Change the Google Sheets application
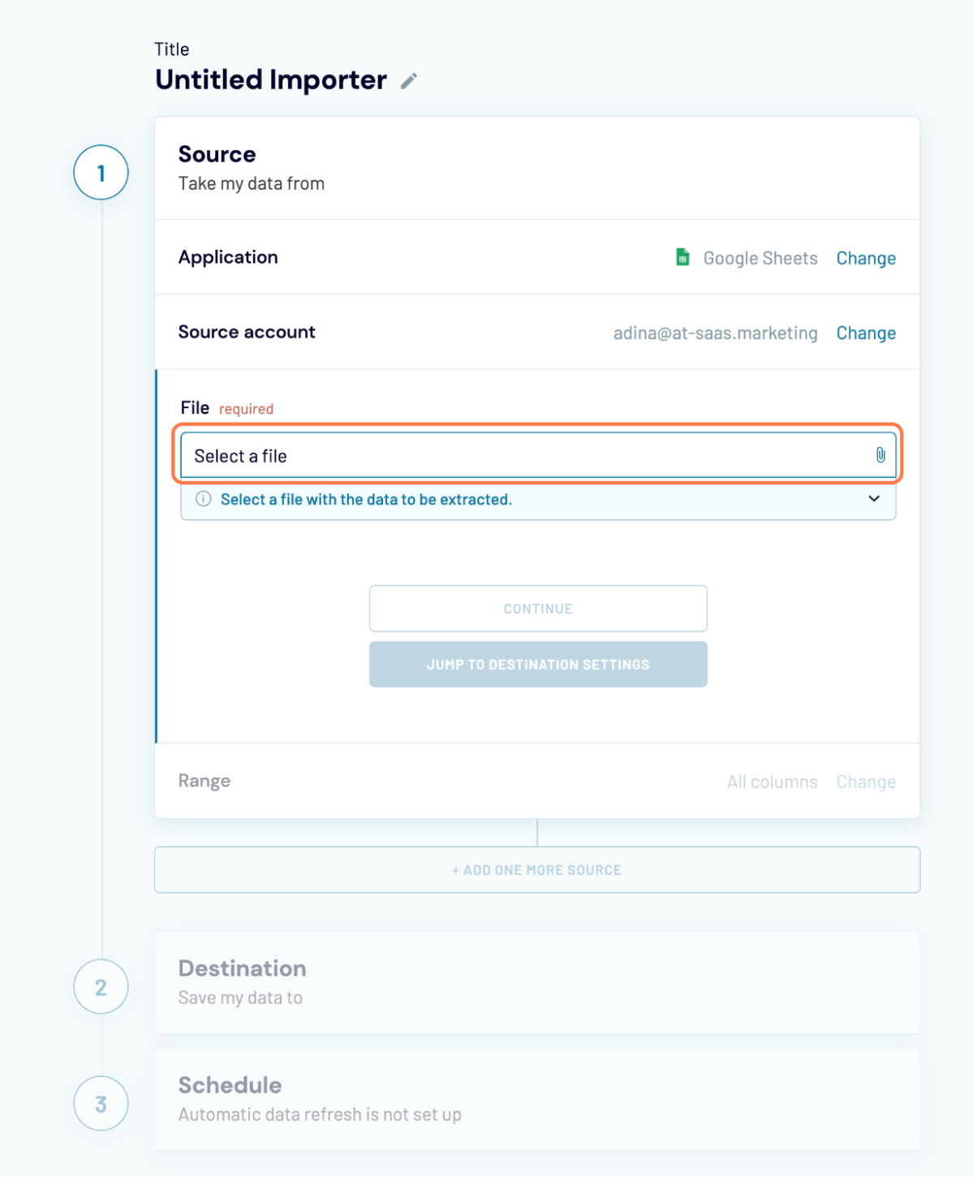 click(866, 258)
